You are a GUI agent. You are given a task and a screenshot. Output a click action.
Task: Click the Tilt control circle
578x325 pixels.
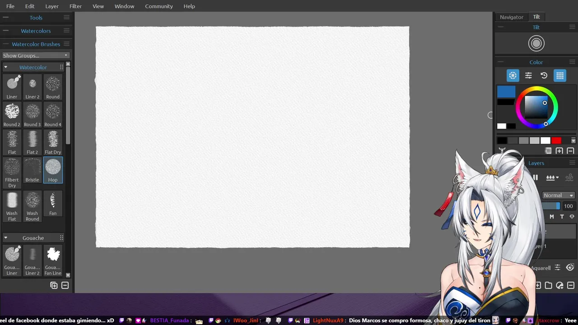pyautogui.click(x=536, y=43)
